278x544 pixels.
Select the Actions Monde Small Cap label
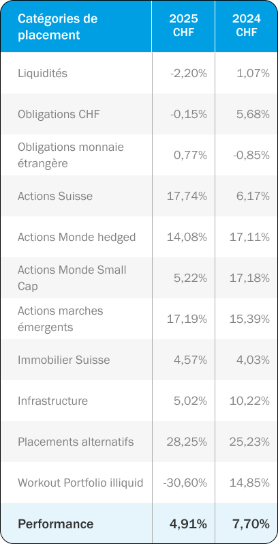72,278
